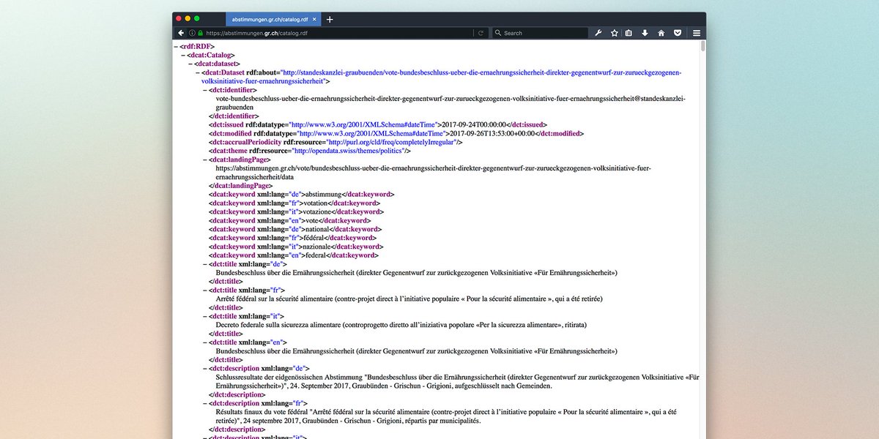The height and width of the screenshot is (439, 879).
Task: Click the German description starting "Schlussresultate der eidgenössischen"
Action: [x=458, y=381]
